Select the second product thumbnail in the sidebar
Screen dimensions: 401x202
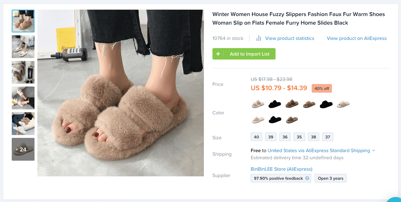[x=23, y=47]
